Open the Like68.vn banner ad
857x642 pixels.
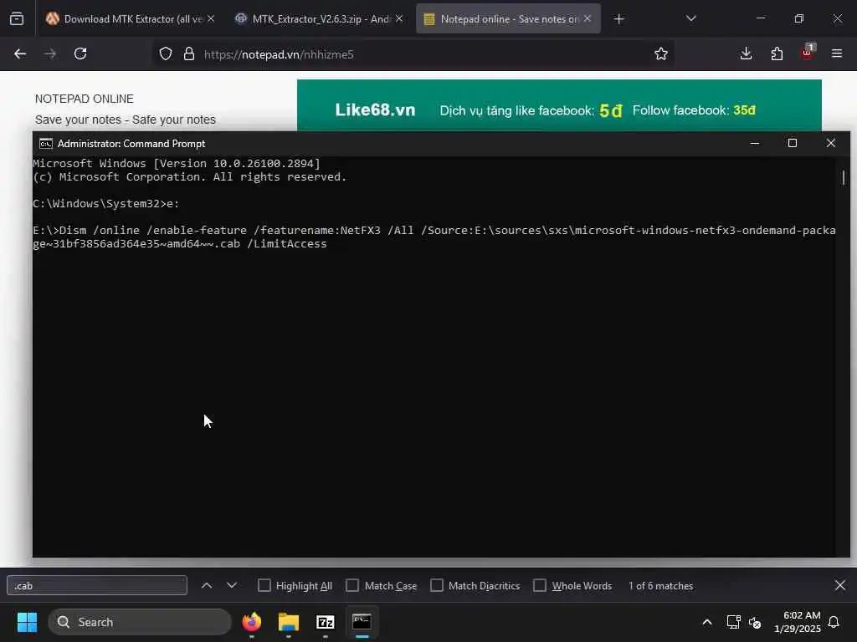(559, 105)
